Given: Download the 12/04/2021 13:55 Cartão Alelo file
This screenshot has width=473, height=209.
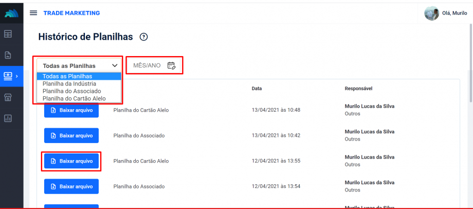Looking at the screenshot, I should tap(71, 161).
